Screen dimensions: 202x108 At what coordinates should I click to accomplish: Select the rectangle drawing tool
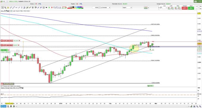pyautogui.click(x=57, y=8)
